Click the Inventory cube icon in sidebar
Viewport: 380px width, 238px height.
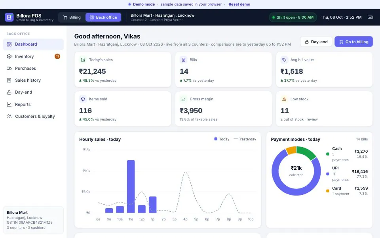click(9, 56)
